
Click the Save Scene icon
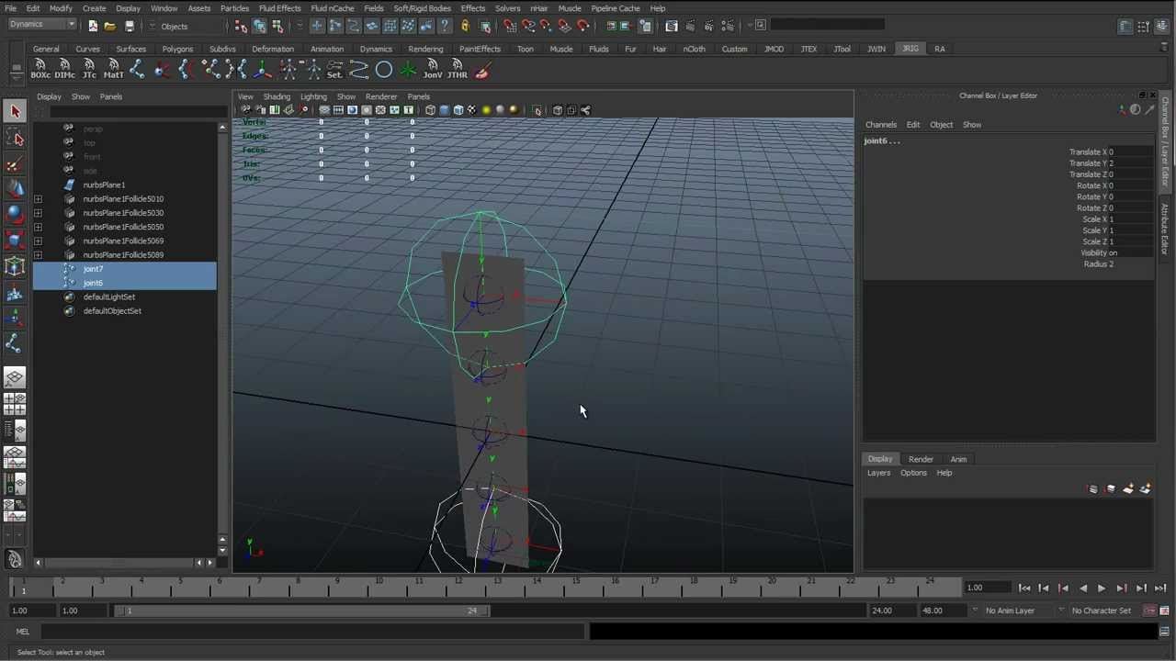click(130, 26)
